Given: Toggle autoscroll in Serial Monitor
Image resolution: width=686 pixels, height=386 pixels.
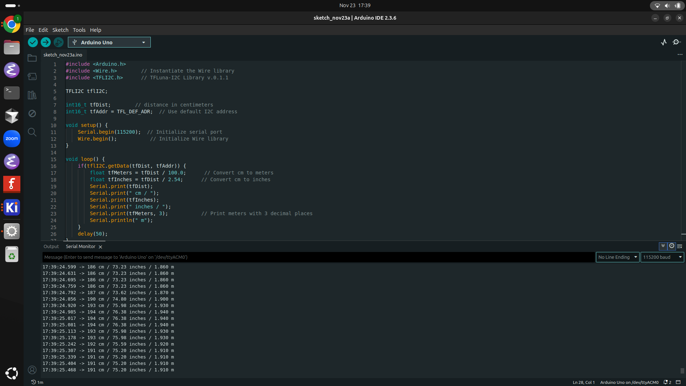Looking at the screenshot, I should (663, 246).
